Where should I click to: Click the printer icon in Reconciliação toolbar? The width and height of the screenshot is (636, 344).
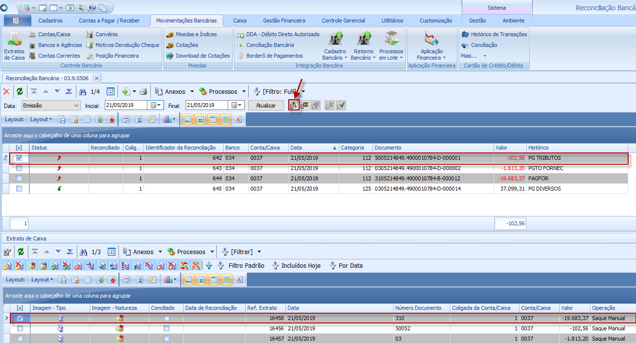pos(143,91)
